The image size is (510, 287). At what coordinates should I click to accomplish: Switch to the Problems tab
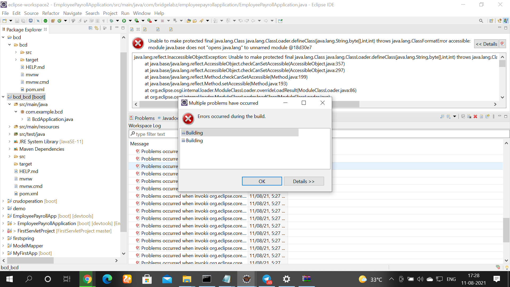(x=142, y=118)
